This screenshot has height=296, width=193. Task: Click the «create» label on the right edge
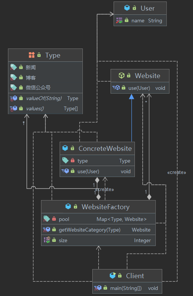177,172
